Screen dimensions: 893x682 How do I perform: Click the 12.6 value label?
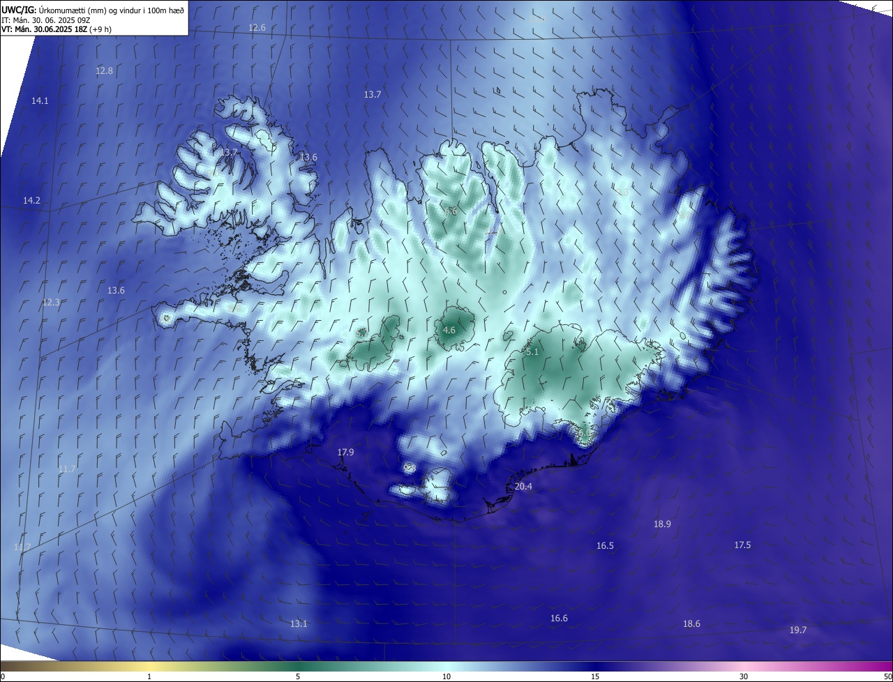[x=257, y=28]
